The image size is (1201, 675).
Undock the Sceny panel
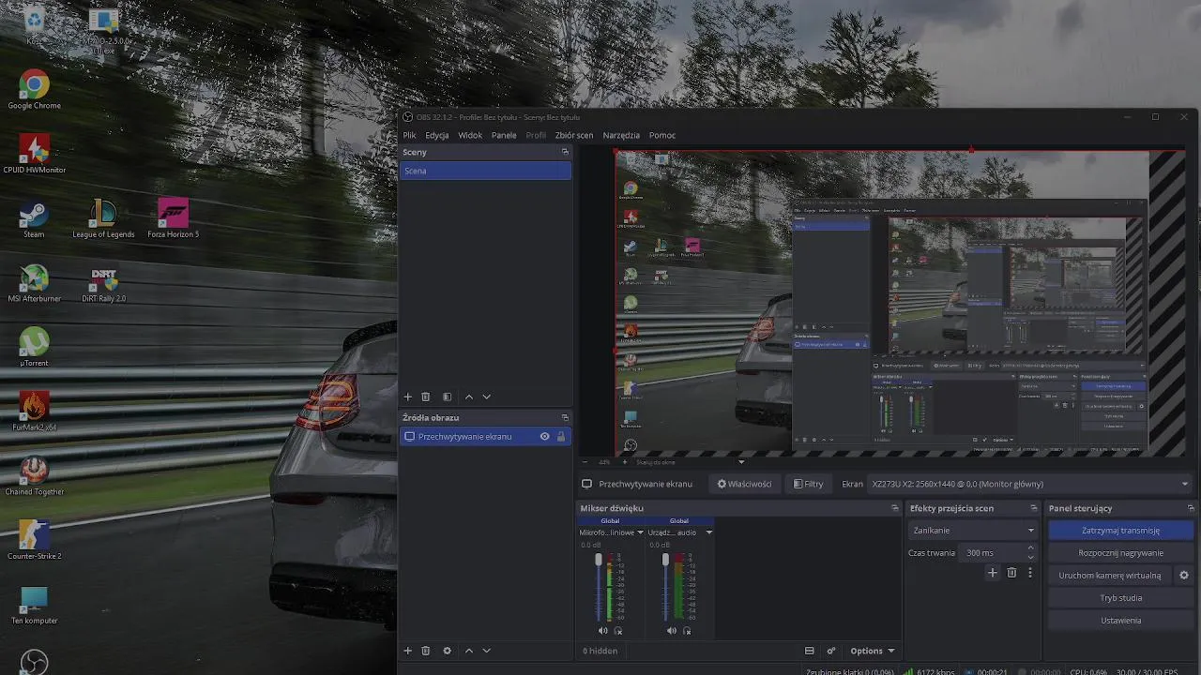point(565,152)
